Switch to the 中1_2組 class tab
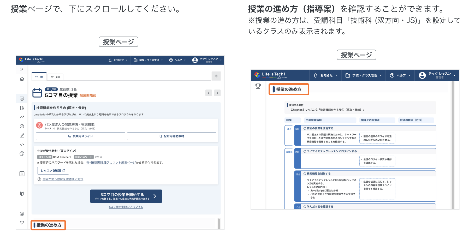 pyautogui.click(x=55, y=77)
